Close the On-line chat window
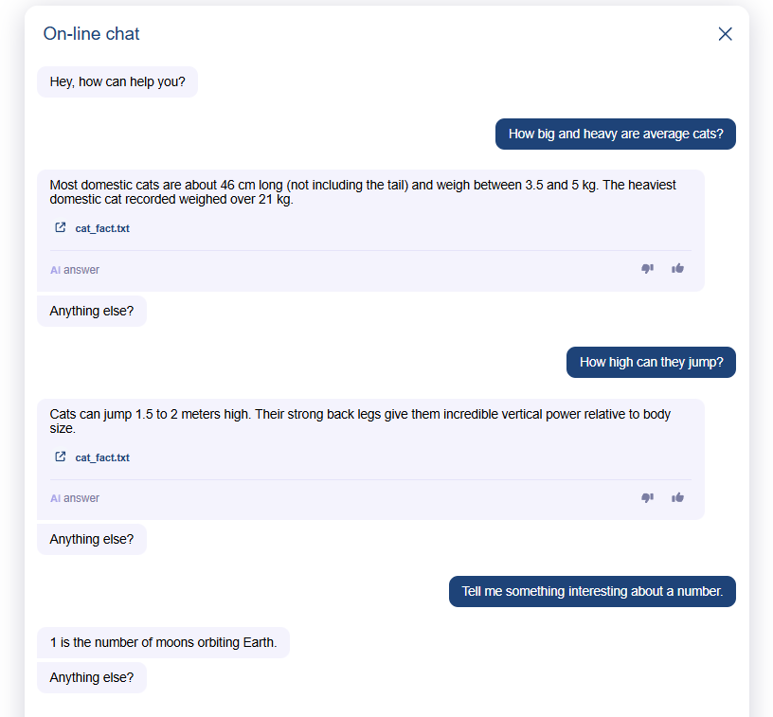773x717 pixels. pyautogui.click(x=726, y=34)
